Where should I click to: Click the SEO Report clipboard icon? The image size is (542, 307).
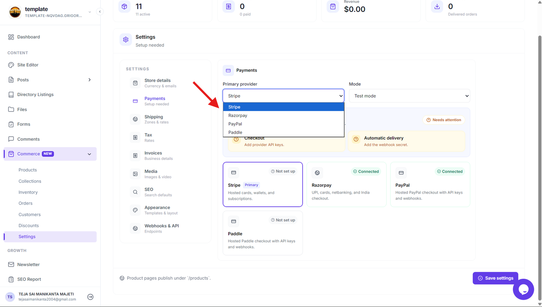pyautogui.click(x=11, y=279)
